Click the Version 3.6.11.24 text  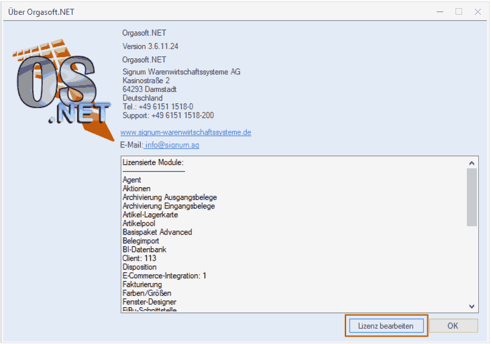(x=150, y=46)
